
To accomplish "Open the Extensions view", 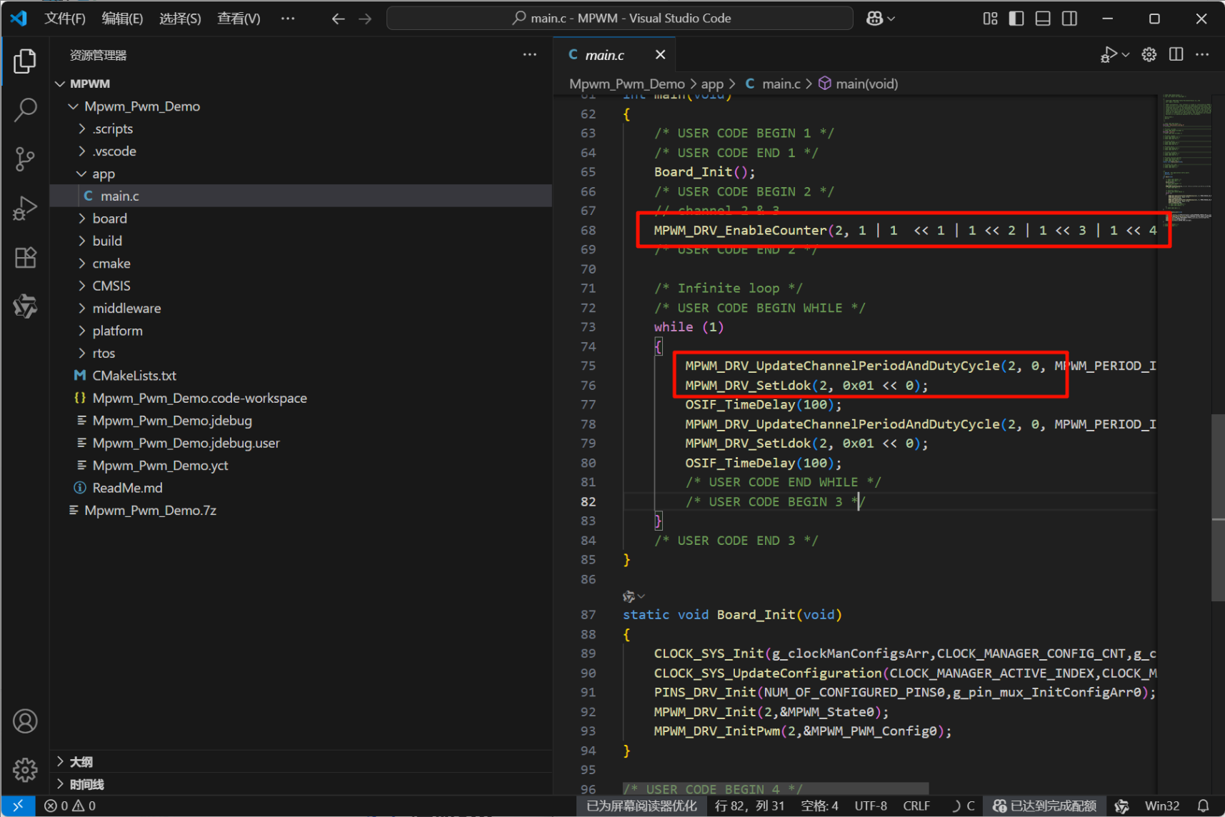I will point(25,257).
